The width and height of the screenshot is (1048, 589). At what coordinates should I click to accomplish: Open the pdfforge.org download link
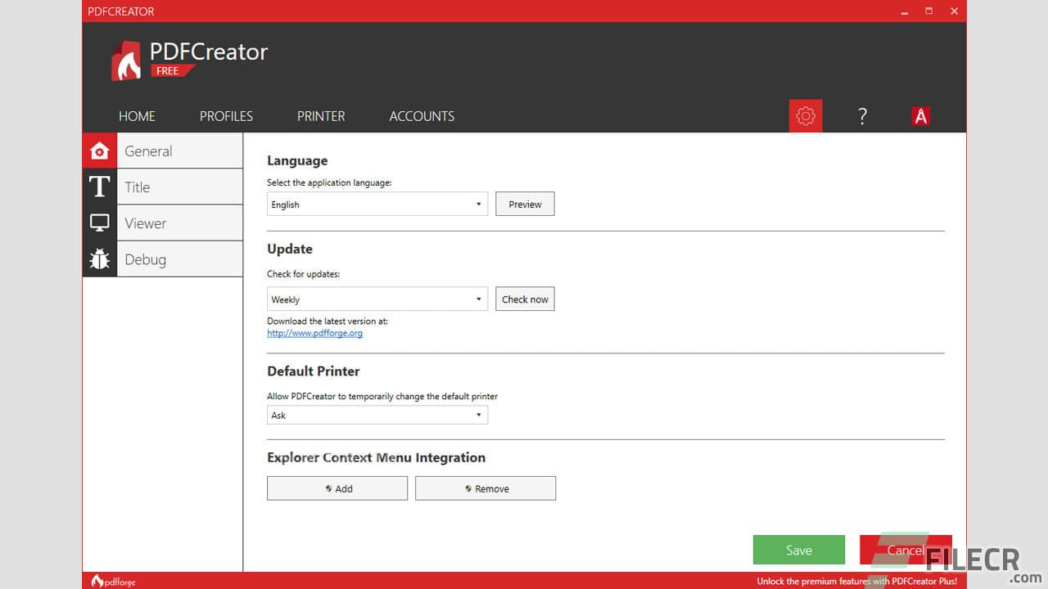pos(314,333)
